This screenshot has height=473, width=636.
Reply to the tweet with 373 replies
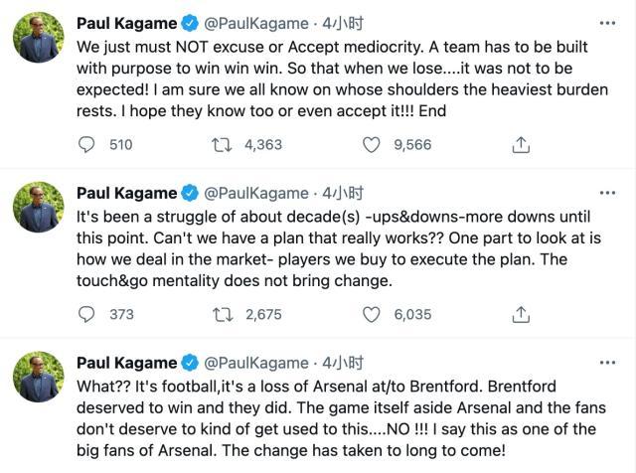87,315
